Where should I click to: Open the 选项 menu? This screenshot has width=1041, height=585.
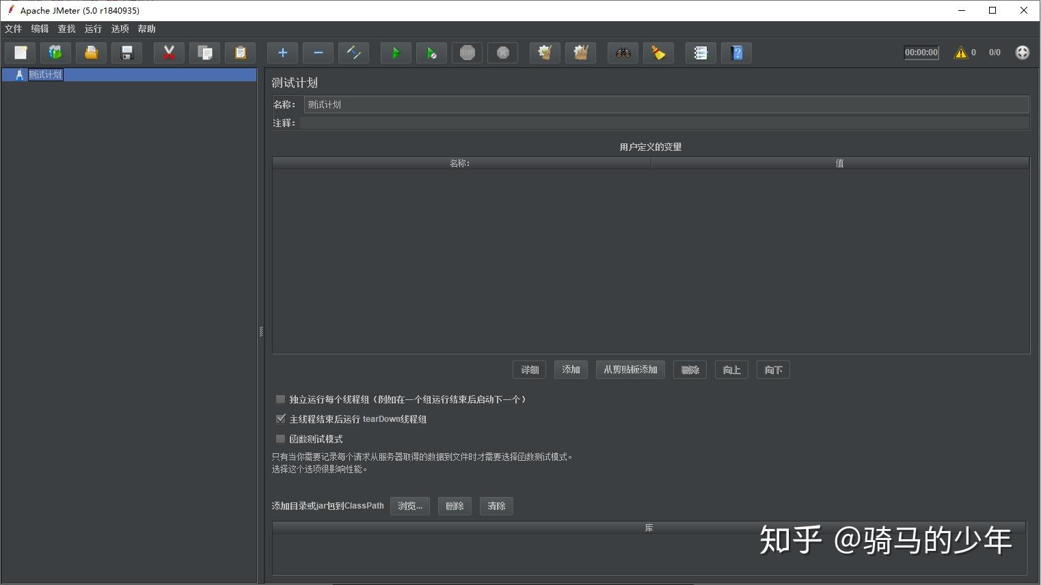(x=119, y=29)
